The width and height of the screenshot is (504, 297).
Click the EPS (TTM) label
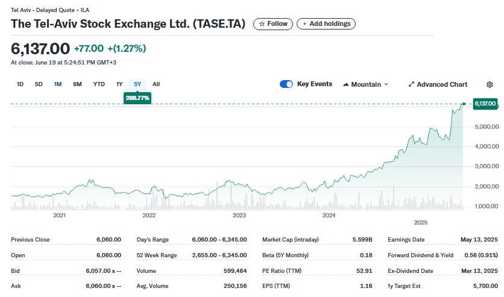pyautogui.click(x=276, y=286)
